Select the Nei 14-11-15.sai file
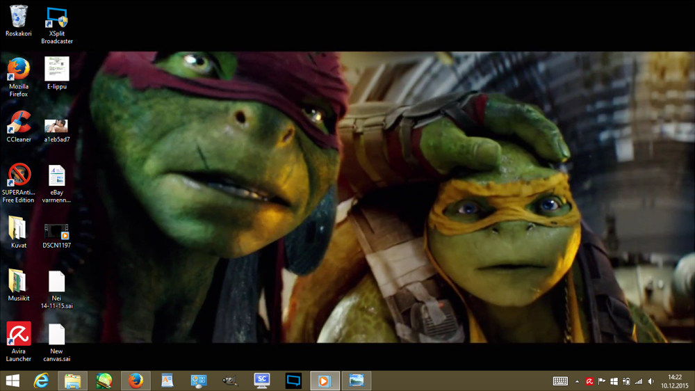This screenshot has width=695, height=391. pos(57,290)
